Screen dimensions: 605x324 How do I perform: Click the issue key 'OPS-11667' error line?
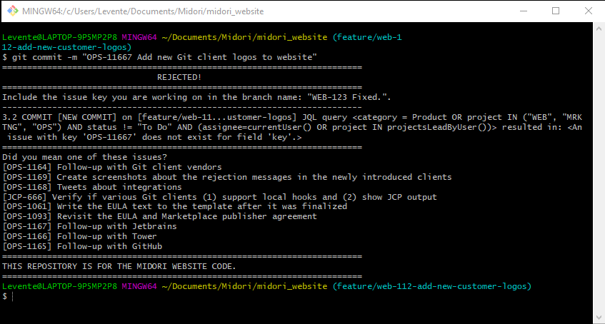[x=154, y=137]
